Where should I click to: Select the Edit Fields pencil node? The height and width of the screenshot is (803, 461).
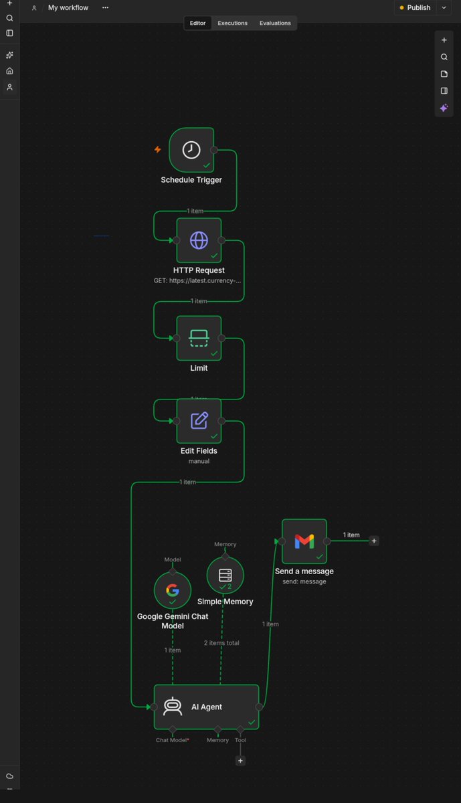199,421
